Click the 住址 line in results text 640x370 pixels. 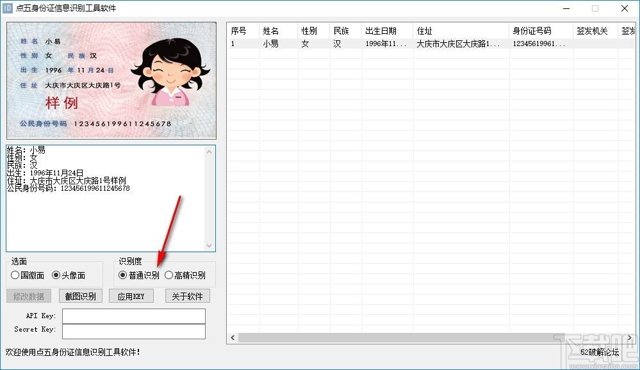(x=67, y=181)
